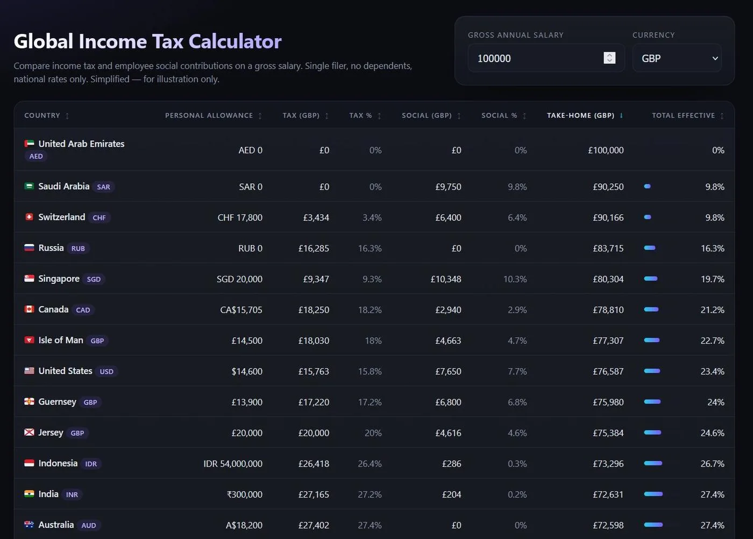The height and width of the screenshot is (539, 753).
Task: Click the United States flag icon
Action: 29,371
